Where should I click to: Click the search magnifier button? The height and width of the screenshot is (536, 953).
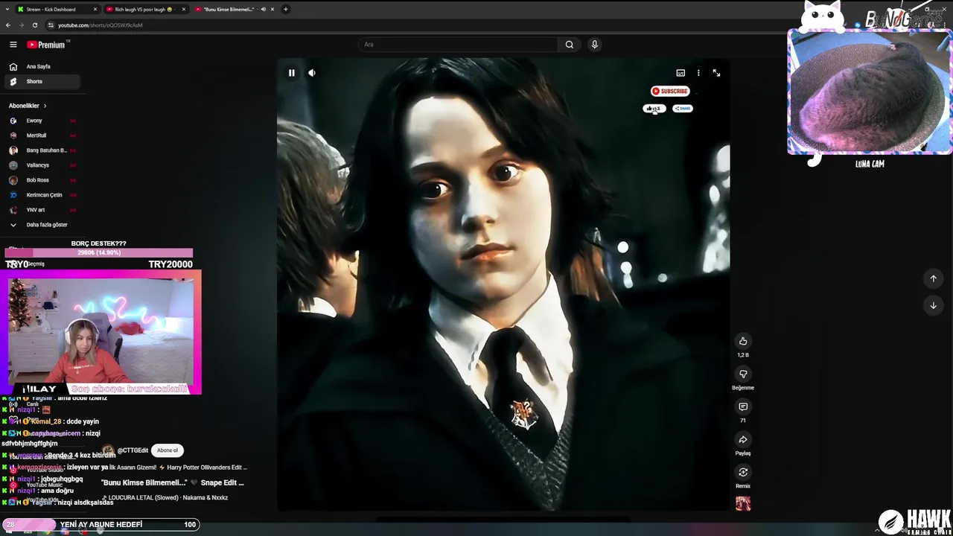tap(570, 45)
